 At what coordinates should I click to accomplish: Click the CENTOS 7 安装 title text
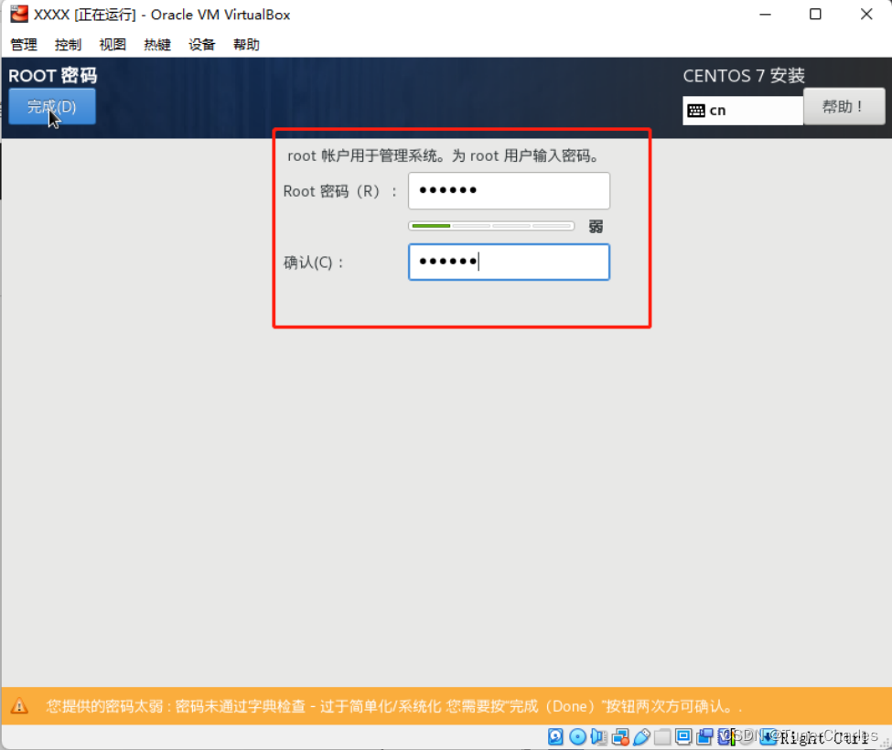744,76
